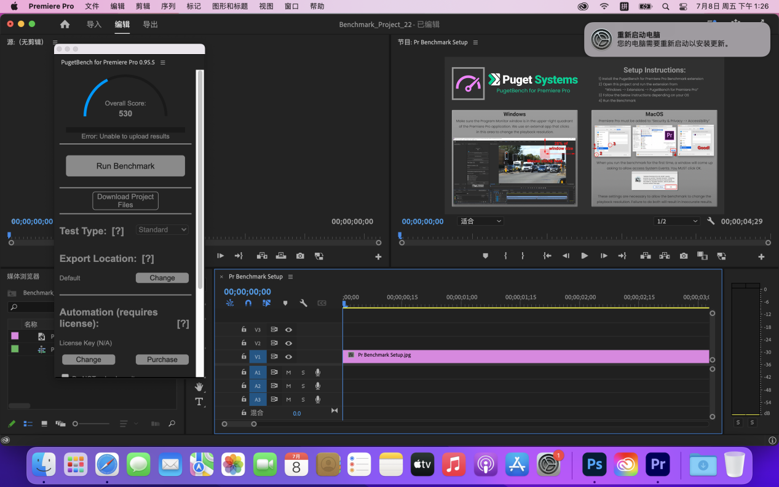Image resolution: width=779 pixels, height=487 pixels.
Task: Switch to the 导出 workspace tab
Action: (150, 25)
